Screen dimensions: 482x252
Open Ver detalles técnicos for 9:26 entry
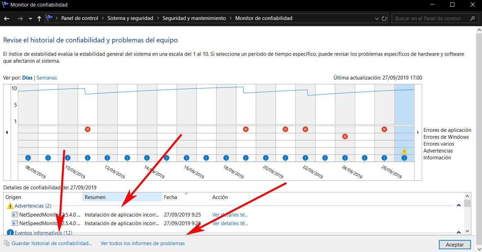coord(230,223)
